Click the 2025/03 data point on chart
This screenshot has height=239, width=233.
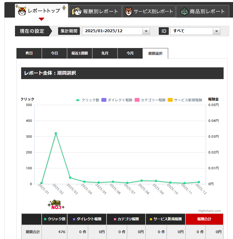[70, 177]
